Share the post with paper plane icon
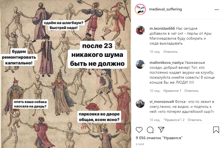Screen dimensions: 223x148 (161, 130)
